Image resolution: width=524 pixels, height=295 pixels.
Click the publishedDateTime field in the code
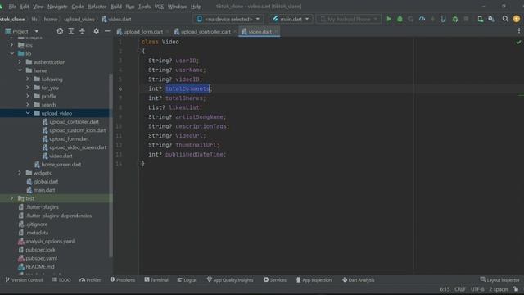point(194,155)
